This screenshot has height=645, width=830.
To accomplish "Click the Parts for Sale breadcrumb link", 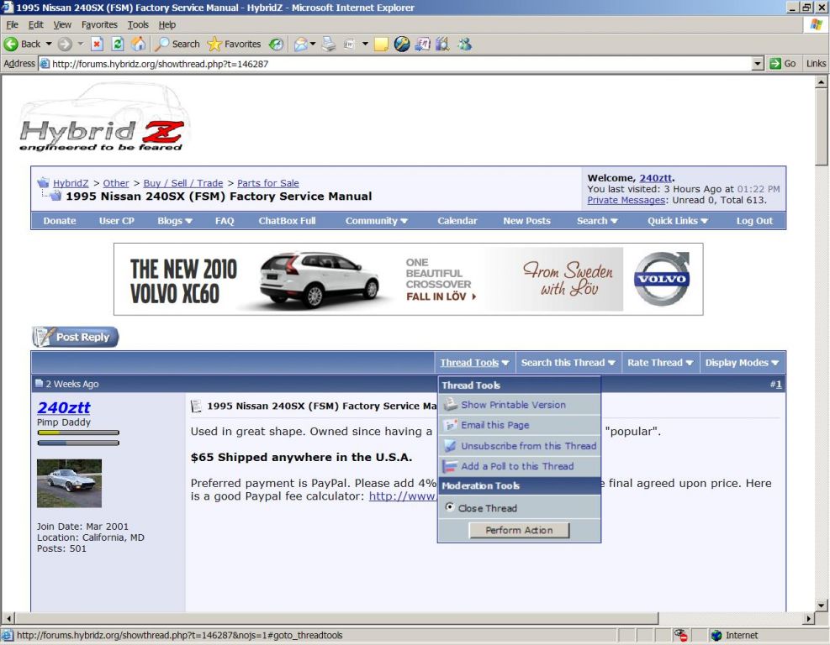I will click(x=267, y=183).
